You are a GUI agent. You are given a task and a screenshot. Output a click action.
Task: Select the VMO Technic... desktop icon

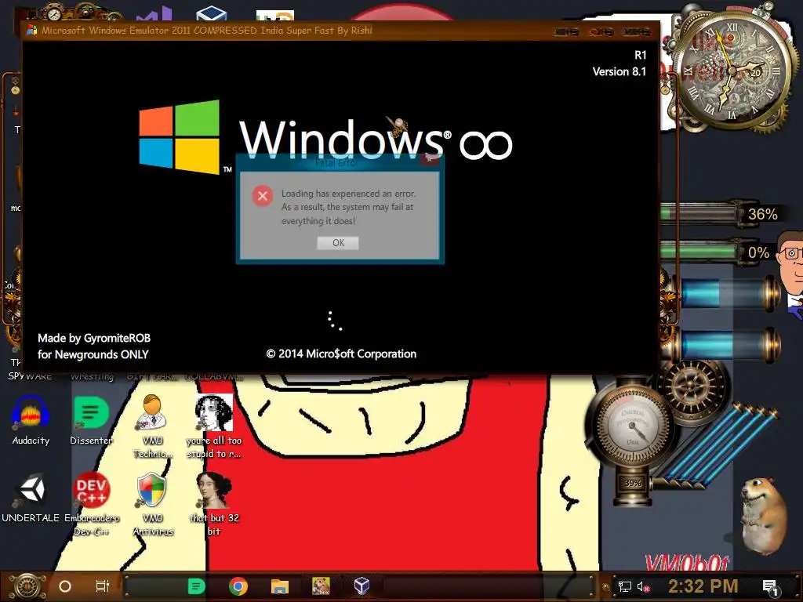(152, 426)
